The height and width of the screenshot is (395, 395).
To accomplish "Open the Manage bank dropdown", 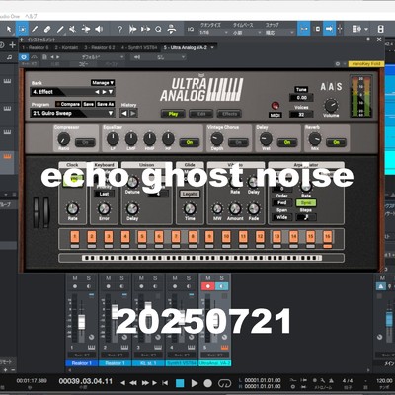I will 103,83.
